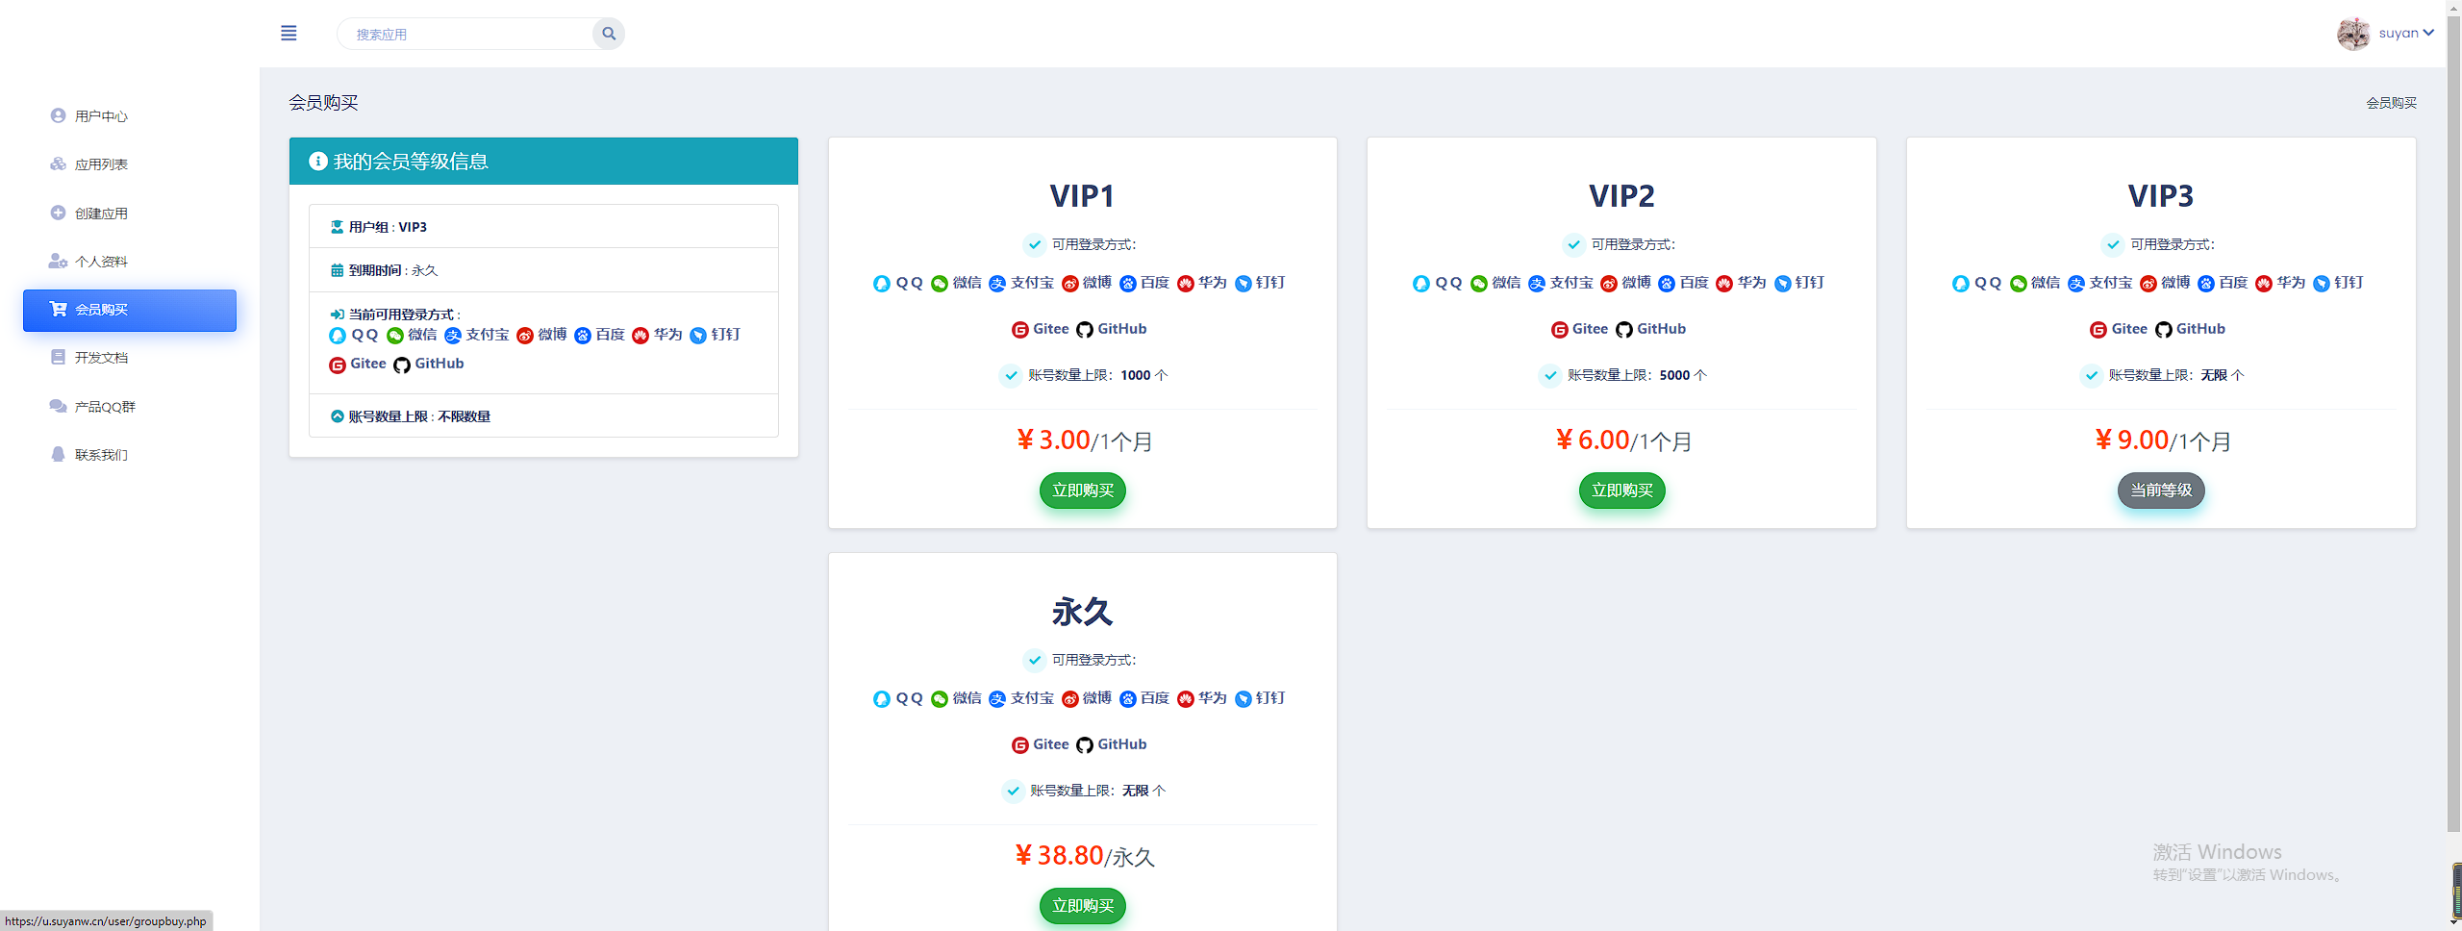Click the checkmark beside VIP2 账号数量上限

tap(1550, 375)
